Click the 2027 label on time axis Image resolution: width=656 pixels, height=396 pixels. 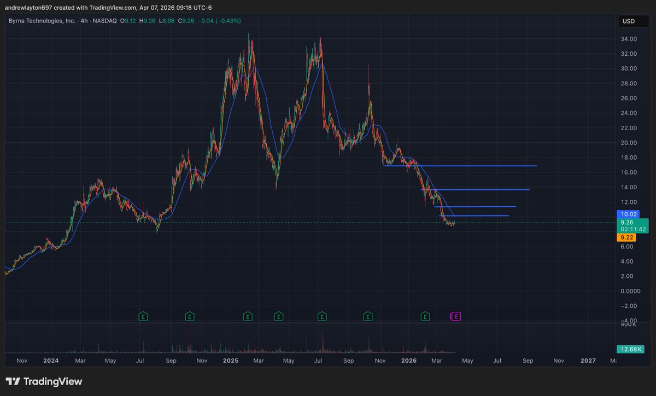coord(588,360)
